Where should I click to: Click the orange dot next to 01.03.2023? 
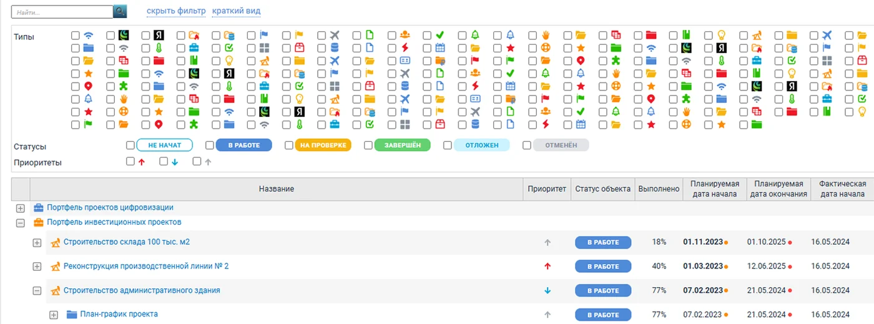tap(726, 267)
